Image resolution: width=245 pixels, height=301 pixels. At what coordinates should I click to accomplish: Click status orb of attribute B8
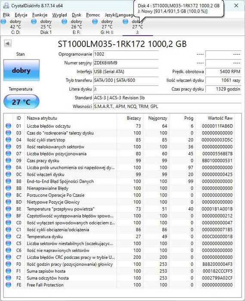pos(8,181)
